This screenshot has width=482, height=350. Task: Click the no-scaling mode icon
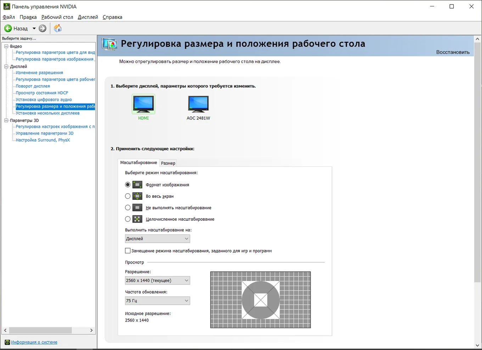coord(137,208)
